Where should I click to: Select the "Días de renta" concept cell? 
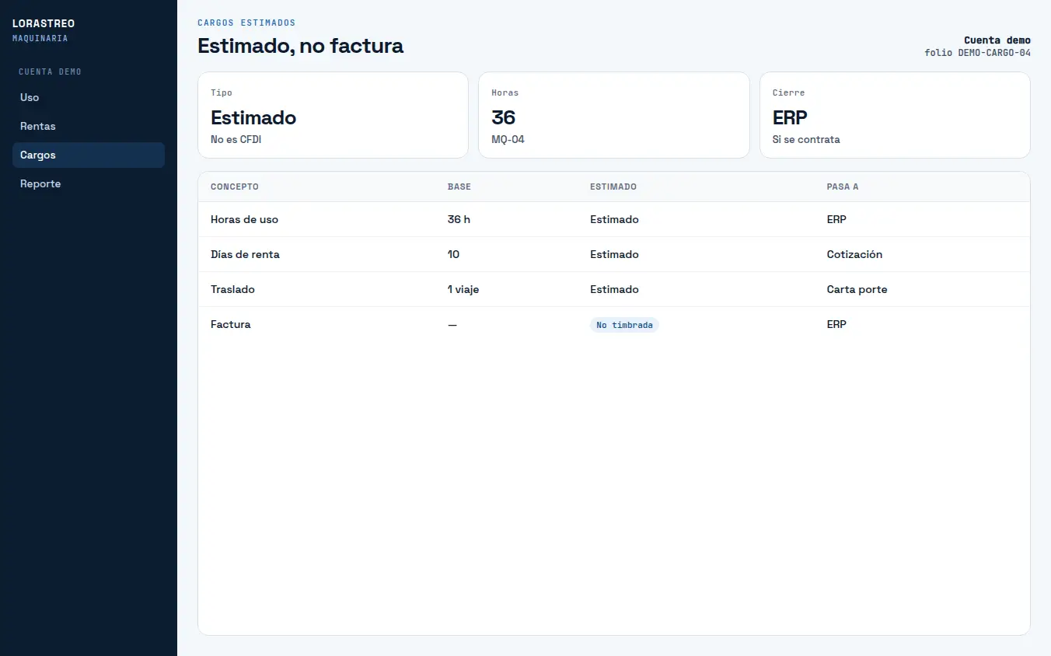(245, 255)
